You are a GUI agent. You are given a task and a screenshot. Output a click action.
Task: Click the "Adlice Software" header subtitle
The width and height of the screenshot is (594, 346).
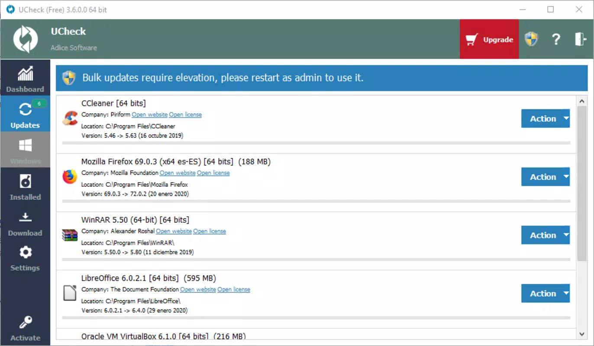74,48
